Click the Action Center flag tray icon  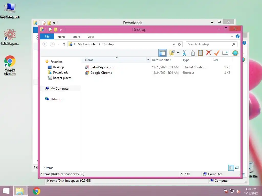[x=225, y=191]
